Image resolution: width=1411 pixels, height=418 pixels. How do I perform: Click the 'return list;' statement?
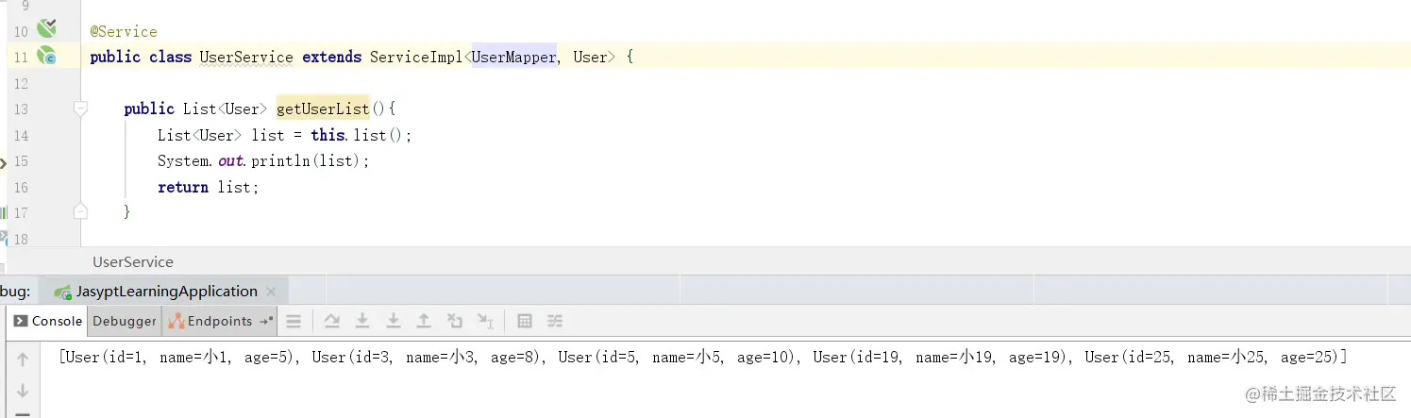(208, 187)
